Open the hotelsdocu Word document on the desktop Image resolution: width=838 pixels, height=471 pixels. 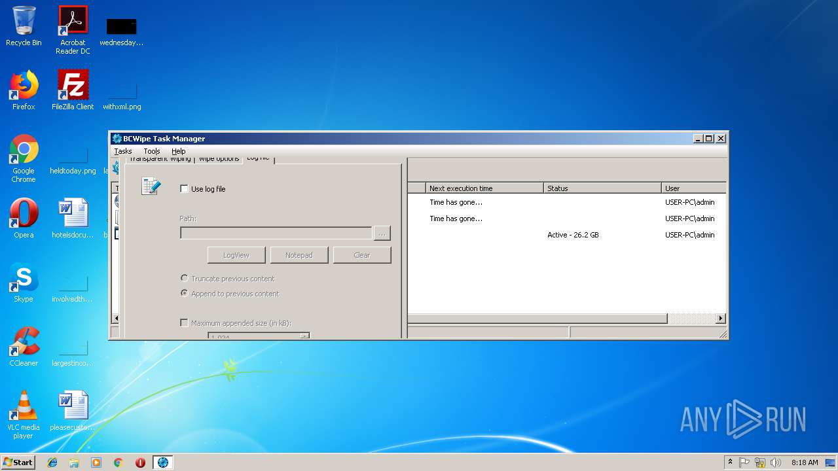tap(73, 218)
